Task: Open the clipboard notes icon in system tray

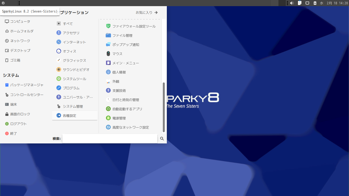Action: [300, 3]
